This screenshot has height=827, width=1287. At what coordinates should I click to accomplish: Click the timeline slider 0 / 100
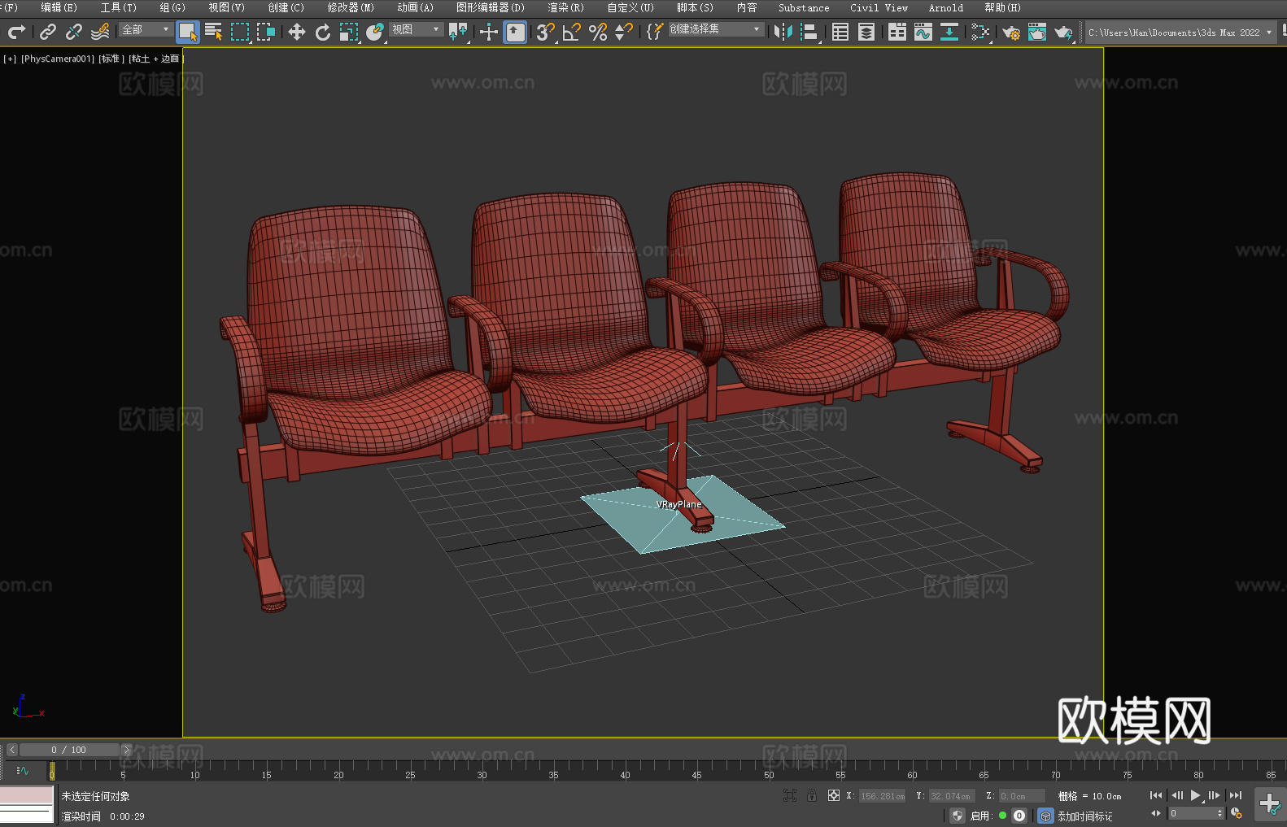coord(69,750)
